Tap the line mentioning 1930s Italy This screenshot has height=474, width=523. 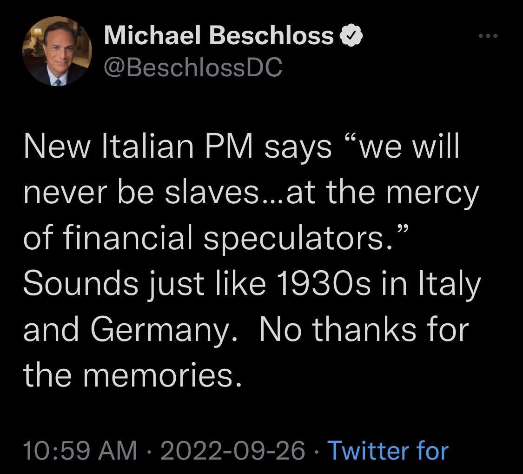pyautogui.click(x=251, y=284)
